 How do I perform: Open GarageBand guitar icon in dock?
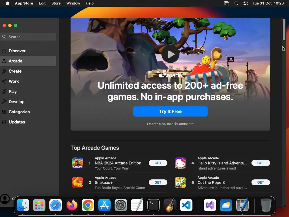point(170,205)
